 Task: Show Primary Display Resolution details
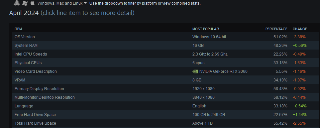click(x=165, y=88)
